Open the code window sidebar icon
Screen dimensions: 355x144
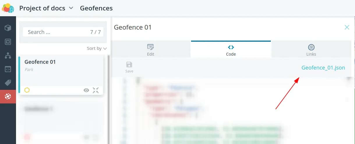coord(8,69)
